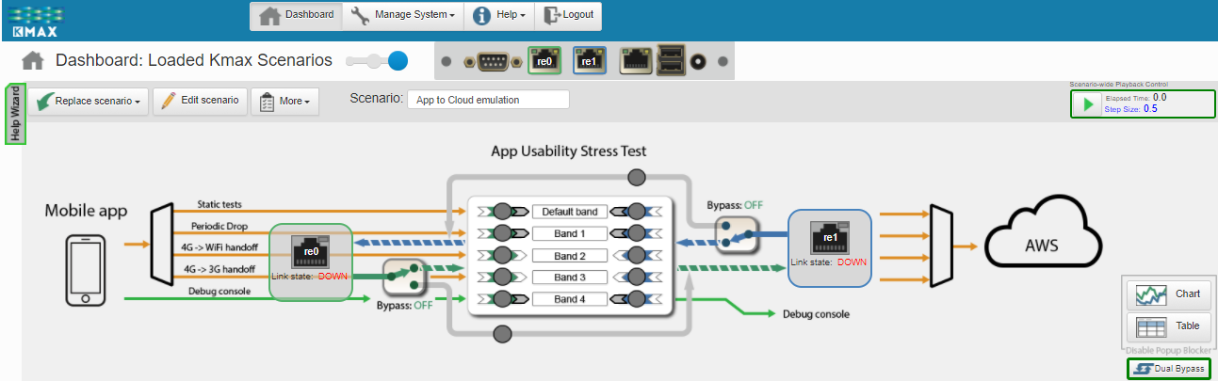
Task: Click the round power jack icon
Action: pos(699,62)
